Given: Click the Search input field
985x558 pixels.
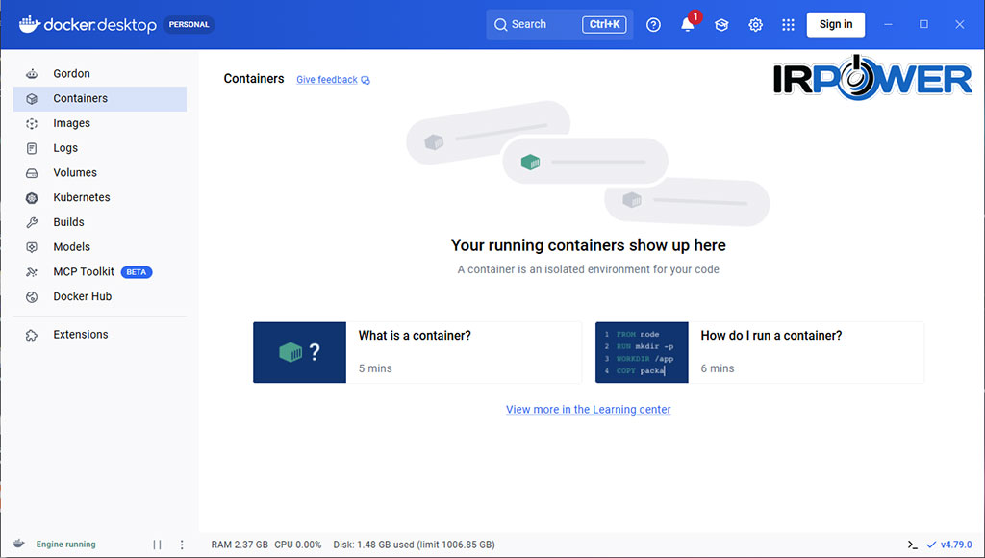Looking at the screenshot, I should [560, 24].
